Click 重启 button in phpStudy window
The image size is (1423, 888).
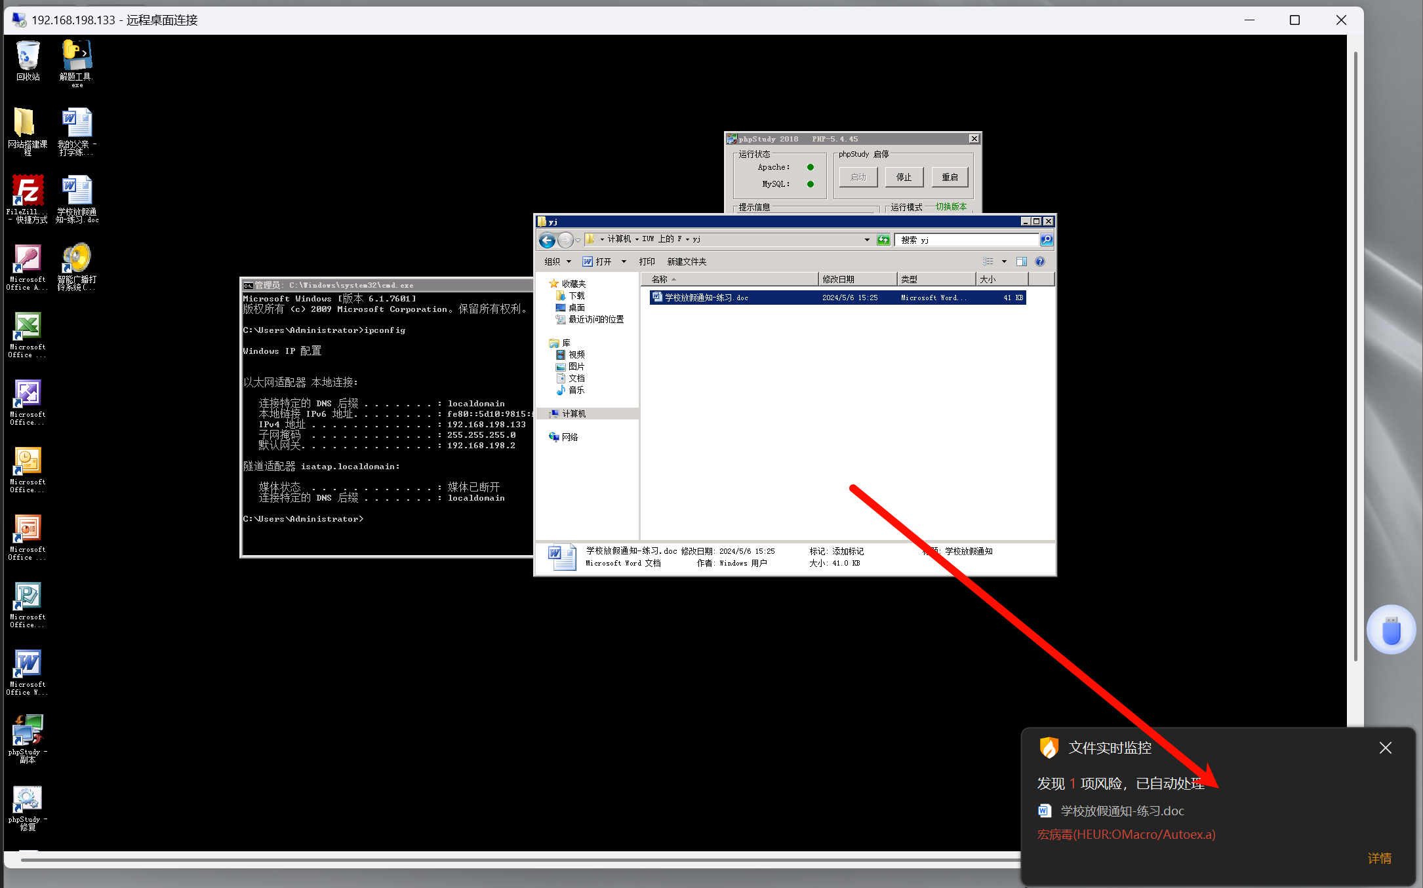tap(950, 177)
